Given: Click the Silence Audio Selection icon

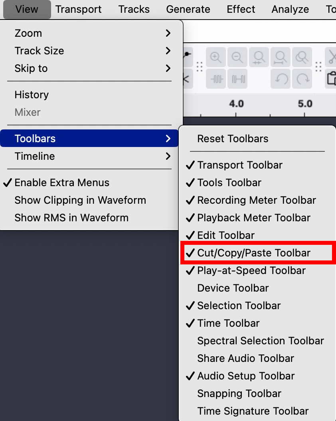Looking at the screenshot, I should pos(238,79).
